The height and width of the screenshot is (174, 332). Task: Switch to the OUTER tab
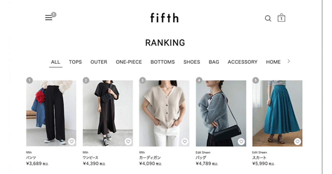(99, 62)
